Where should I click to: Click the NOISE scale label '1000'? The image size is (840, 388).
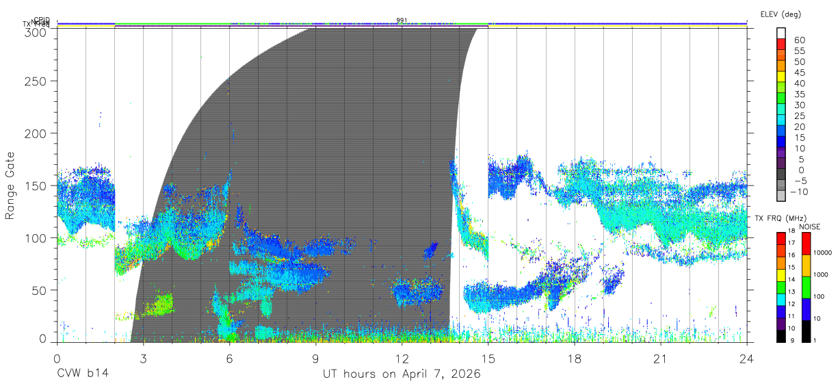(x=821, y=274)
